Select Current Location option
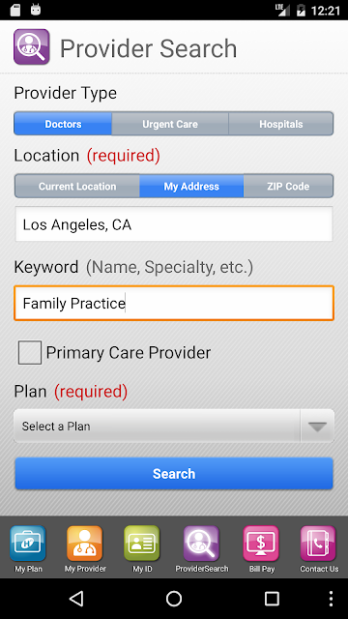Image resolution: width=348 pixels, height=619 pixels. [x=77, y=187]
